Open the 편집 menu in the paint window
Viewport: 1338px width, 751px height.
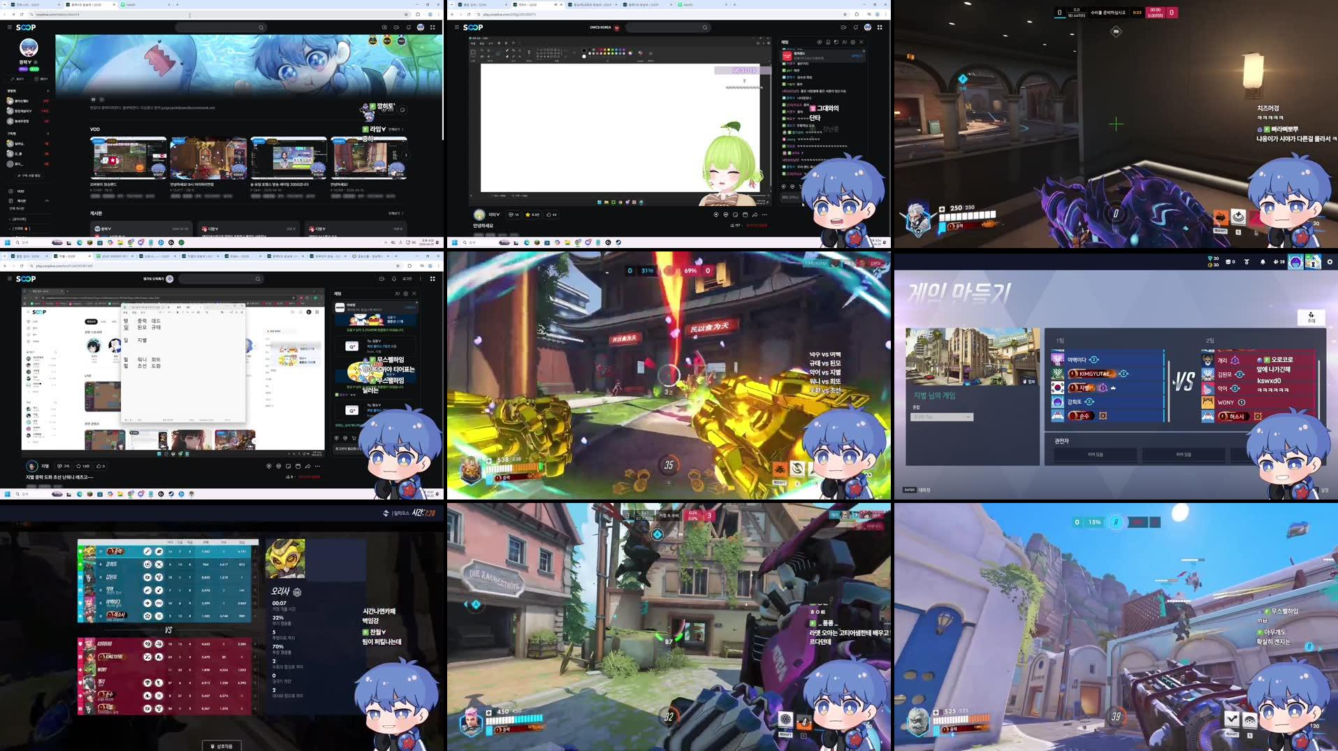(x=482, y=43)
